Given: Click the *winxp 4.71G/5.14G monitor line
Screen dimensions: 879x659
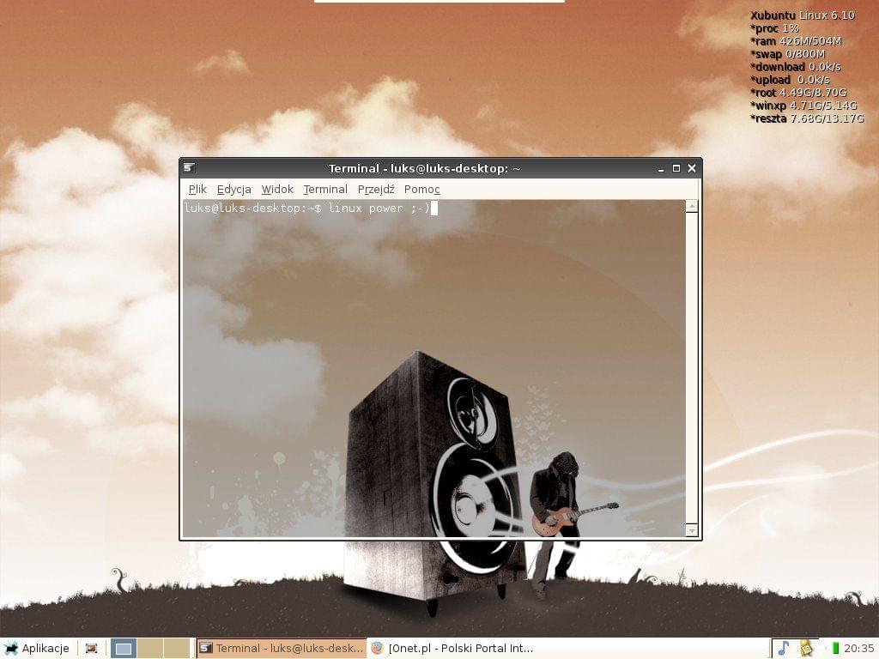Looking at the screenshot, I should (x=803, y=106).
